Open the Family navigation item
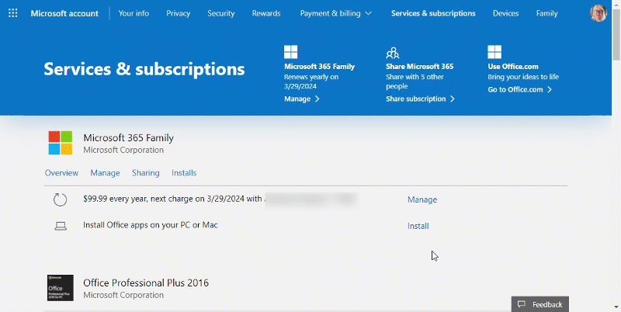 tap(547, 13)
